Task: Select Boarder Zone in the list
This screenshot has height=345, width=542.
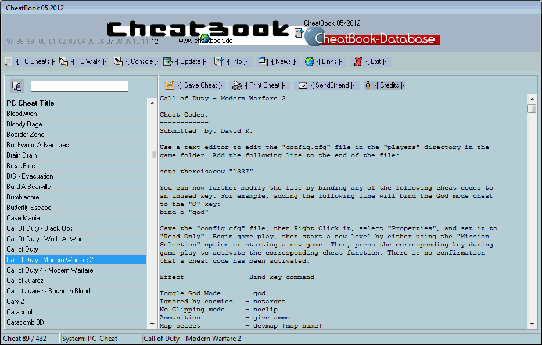Action: tap(76, 135)
